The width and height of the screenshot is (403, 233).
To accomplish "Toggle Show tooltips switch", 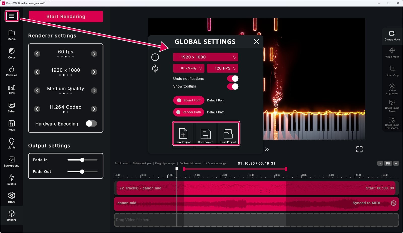I will [x=233, y=87].
